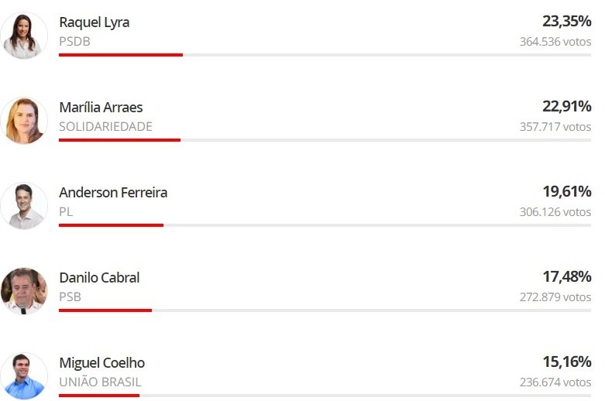Click Marília Arraes's red vote progress bar

coord(119,140)
